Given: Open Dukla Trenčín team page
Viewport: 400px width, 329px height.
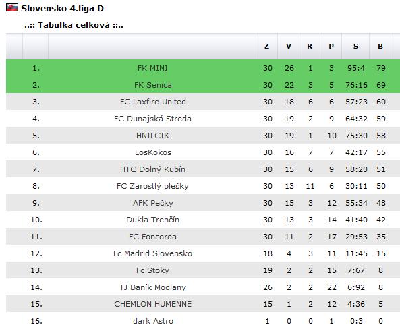Looking at the screenshot, I should pyautogui.click(x=152, y=220).
